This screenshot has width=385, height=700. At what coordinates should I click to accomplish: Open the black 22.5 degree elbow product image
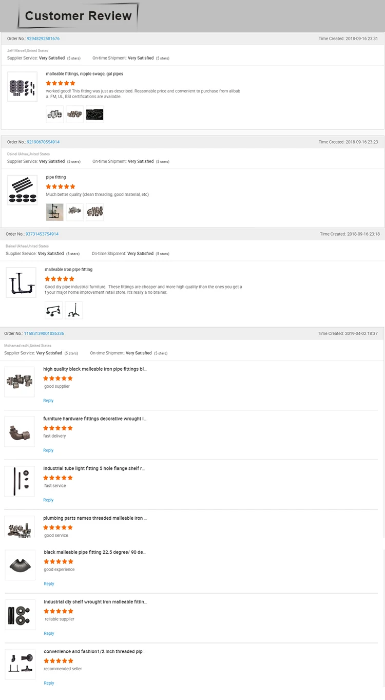coord(20,565)
